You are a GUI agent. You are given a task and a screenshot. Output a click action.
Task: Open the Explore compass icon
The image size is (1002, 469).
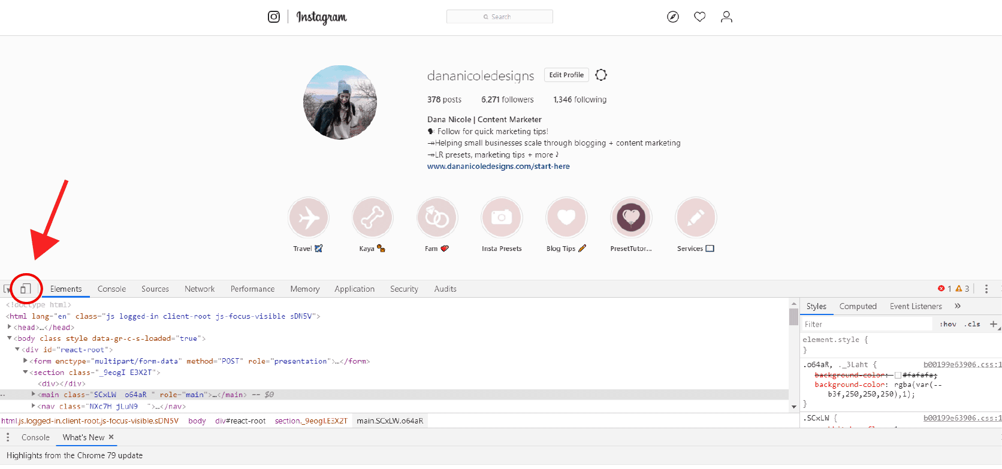(x=673, y=17)
